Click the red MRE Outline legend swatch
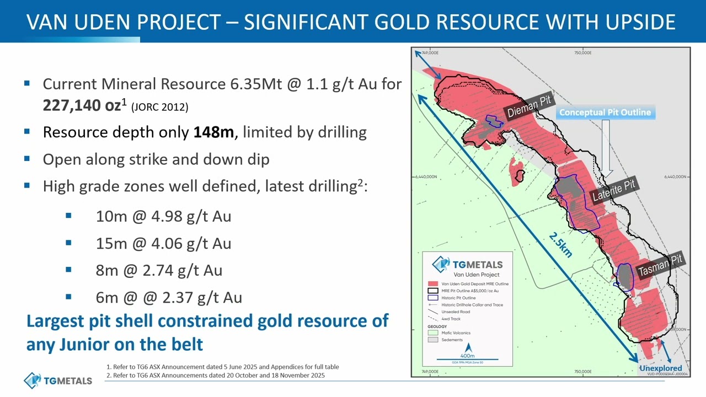The height and width of the screenshot is (397, 706). pos(433,284)
